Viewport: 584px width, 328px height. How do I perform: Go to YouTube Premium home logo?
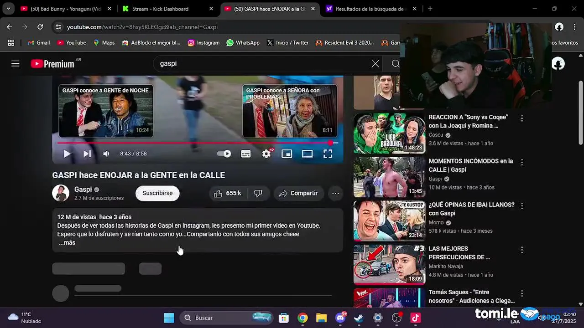pos(52,64)
